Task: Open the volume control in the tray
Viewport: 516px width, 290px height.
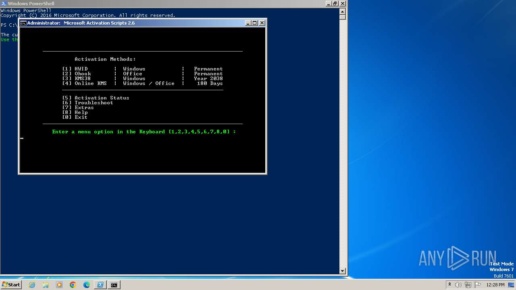Action: pos(458,285)
